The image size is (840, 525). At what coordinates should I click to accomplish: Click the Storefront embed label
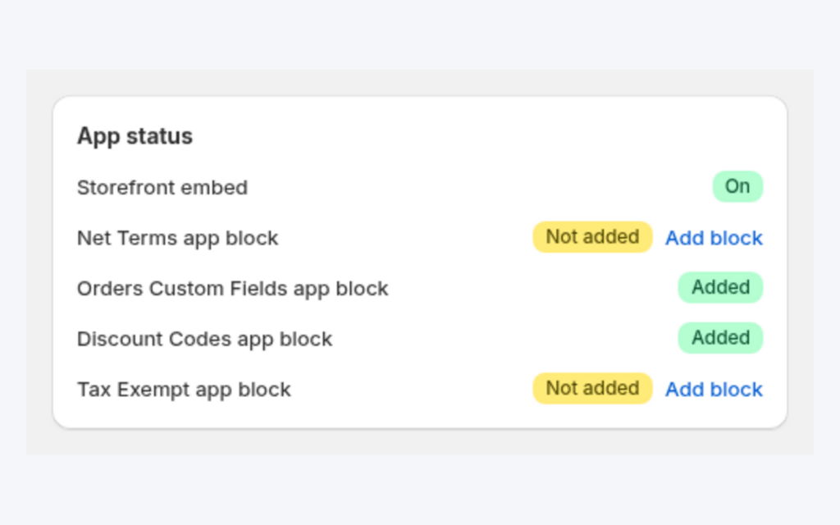162,188
